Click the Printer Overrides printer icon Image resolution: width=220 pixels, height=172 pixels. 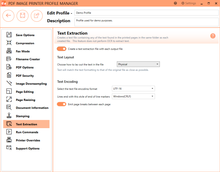click(x=9, y=140)
